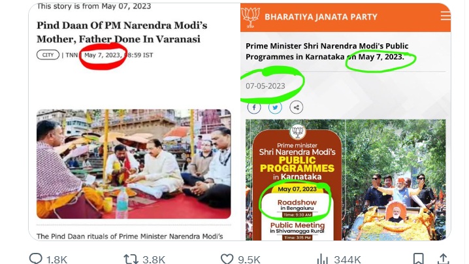Screen dimensions: 469x264
Task: Open the view analytics bar icon
Action: coord(323,259)
